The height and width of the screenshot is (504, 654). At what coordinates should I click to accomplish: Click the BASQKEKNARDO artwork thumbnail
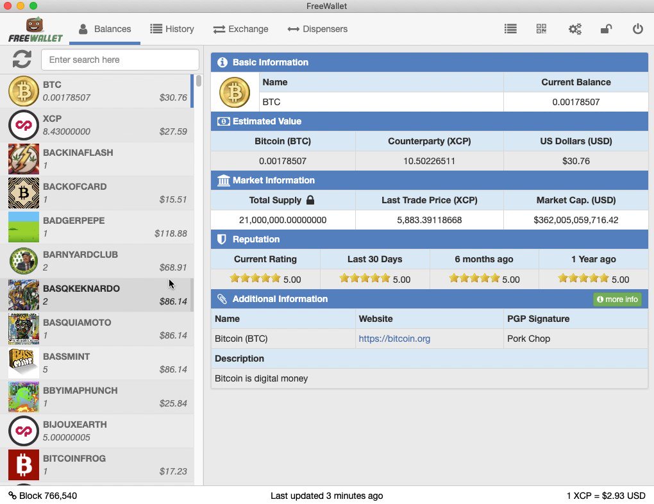[x=24, y=295]
